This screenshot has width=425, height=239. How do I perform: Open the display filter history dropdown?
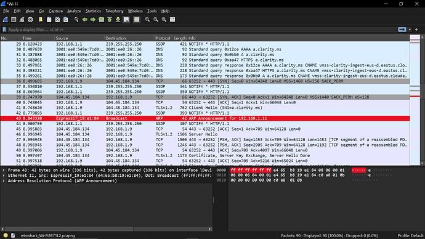[x=410, y=30]
